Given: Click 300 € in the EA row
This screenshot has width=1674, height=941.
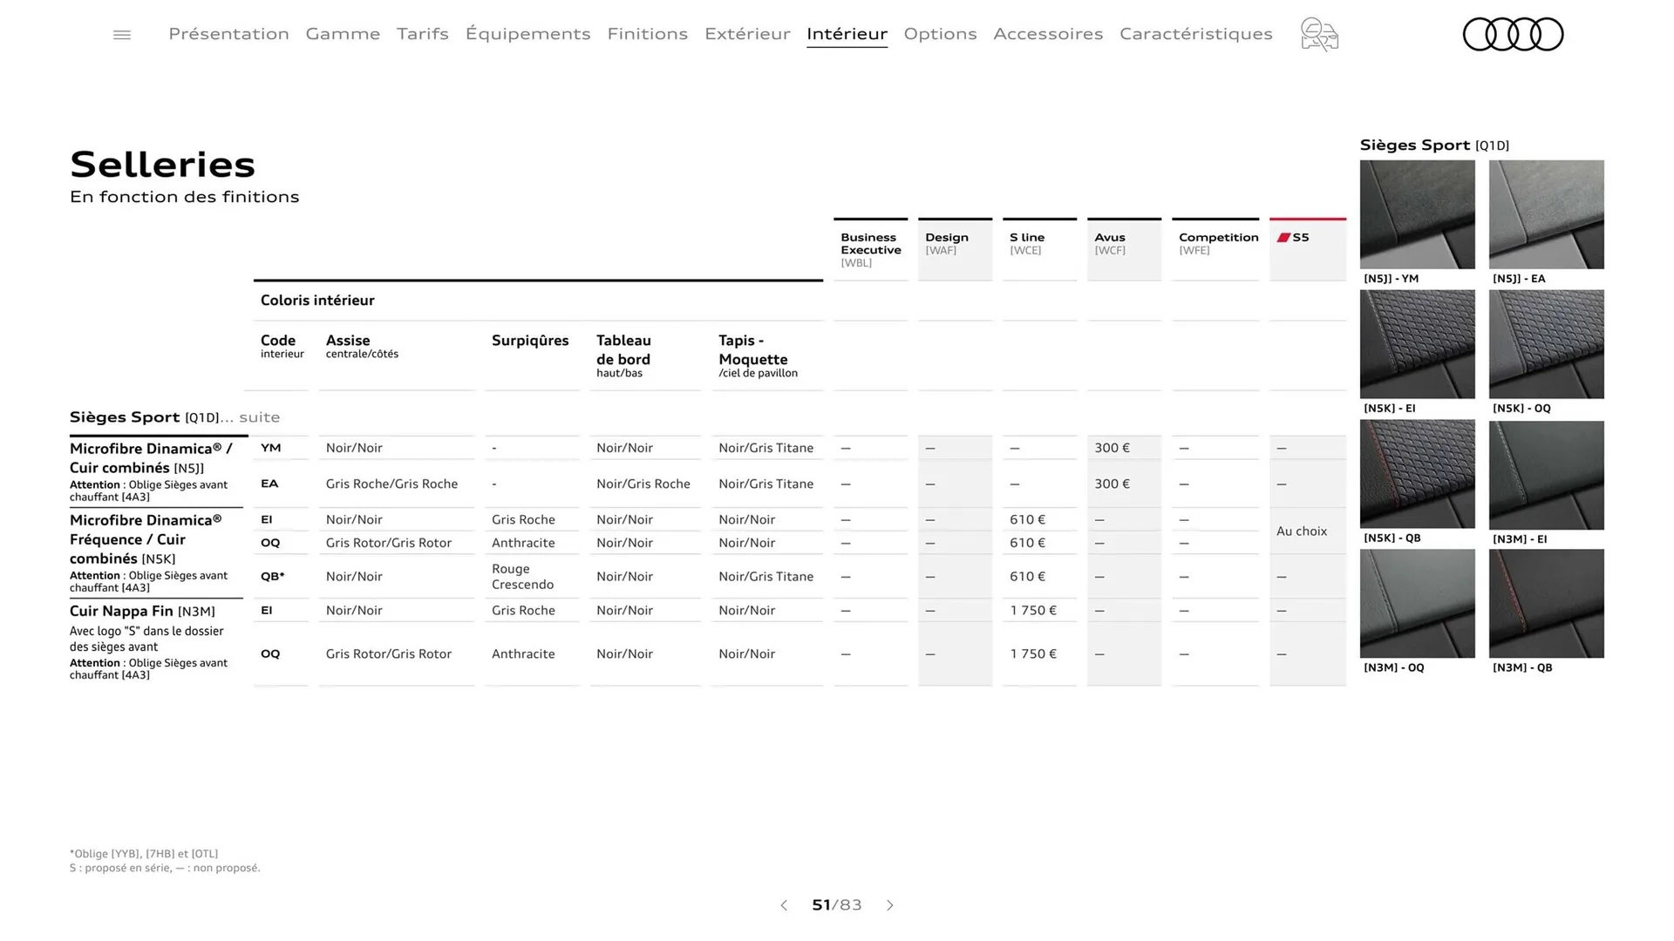Looking at the screenshot, I should coord(1112,484).
